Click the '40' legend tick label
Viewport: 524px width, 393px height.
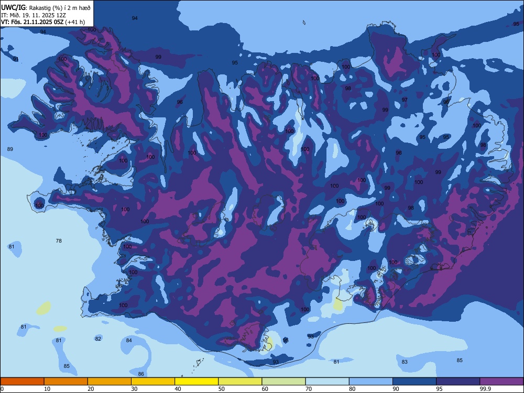178,389
